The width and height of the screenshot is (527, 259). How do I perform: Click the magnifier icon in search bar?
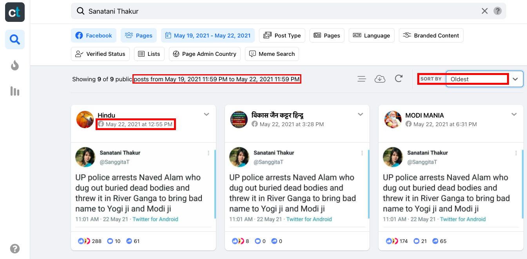pos(80,11)
